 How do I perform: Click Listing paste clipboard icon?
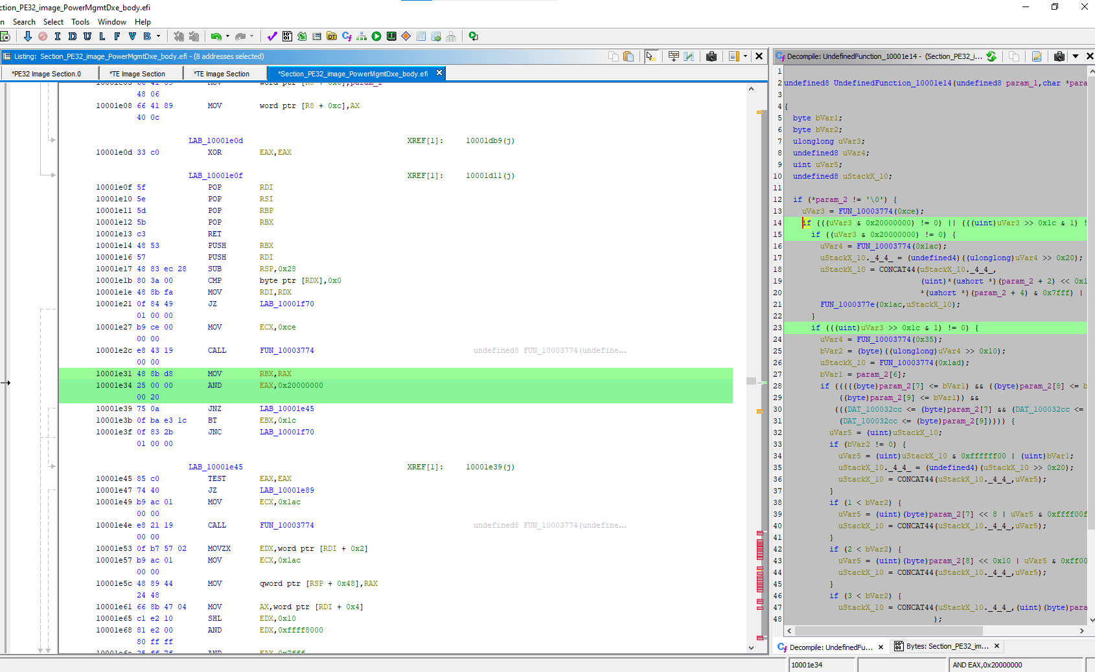coord(628,56)
